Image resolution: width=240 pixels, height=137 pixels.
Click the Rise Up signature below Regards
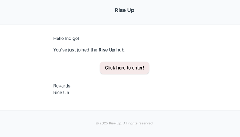click(x=61, y=93)
